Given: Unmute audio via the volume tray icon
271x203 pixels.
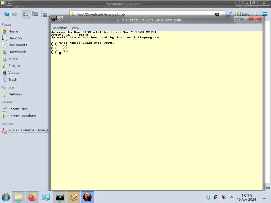Looking at the screenshot, I should click(x=224, y=197).
